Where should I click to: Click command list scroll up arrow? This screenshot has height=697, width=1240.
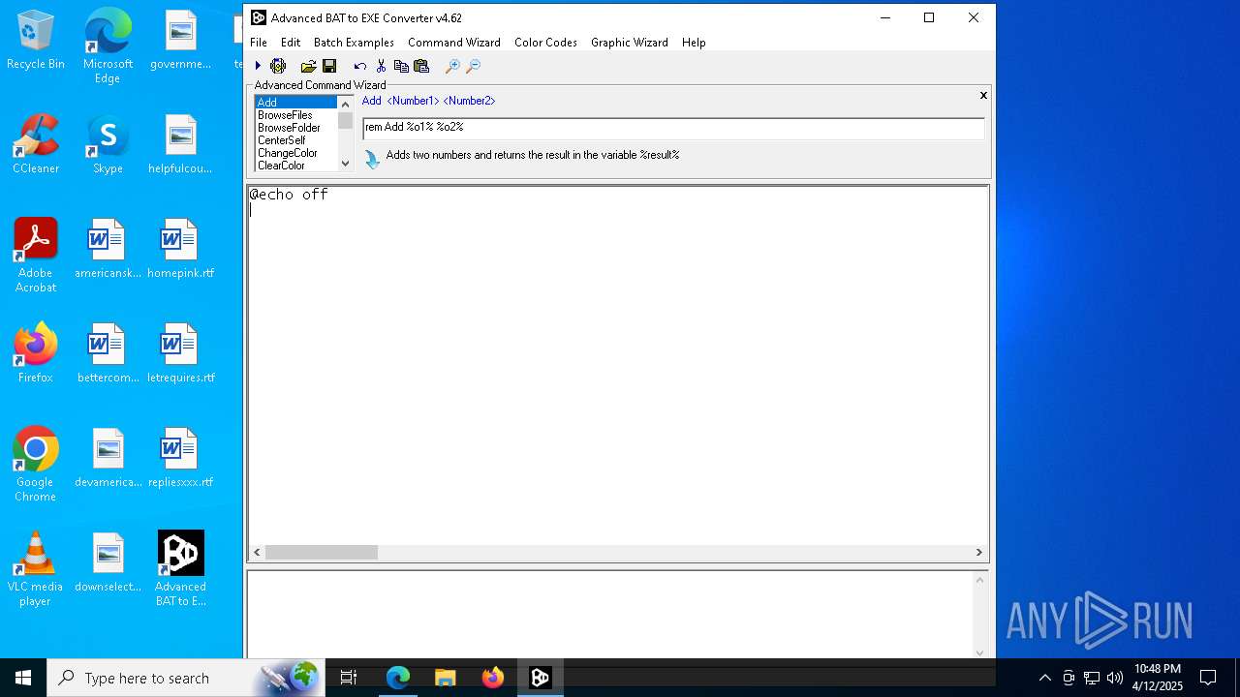pos(345,103)
